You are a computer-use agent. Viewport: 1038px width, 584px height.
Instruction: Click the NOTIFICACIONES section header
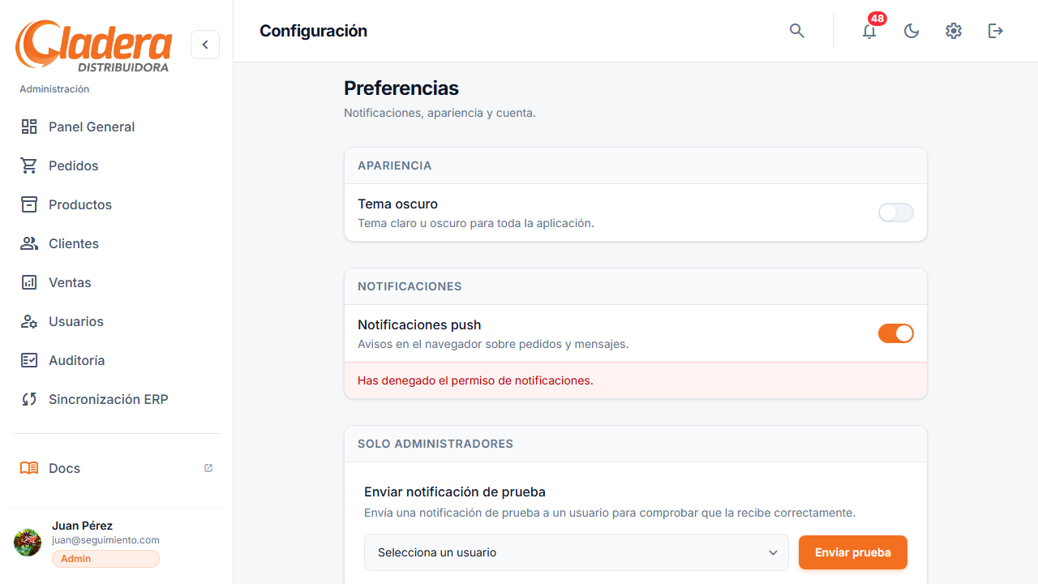click(x=410, y=286)
